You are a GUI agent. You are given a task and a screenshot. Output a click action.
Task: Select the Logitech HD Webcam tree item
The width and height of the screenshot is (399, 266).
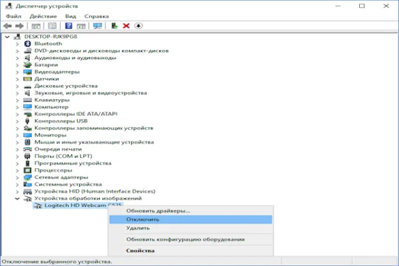point(78,206)
